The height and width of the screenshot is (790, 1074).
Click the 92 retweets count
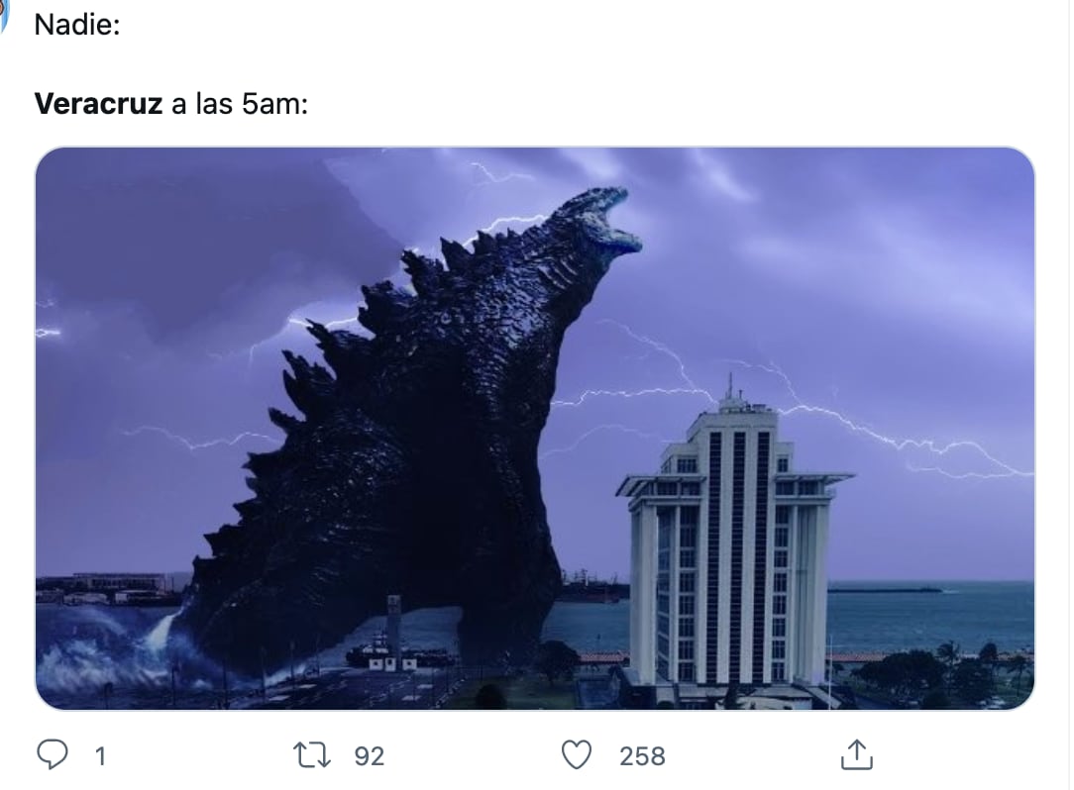(369, 755)
